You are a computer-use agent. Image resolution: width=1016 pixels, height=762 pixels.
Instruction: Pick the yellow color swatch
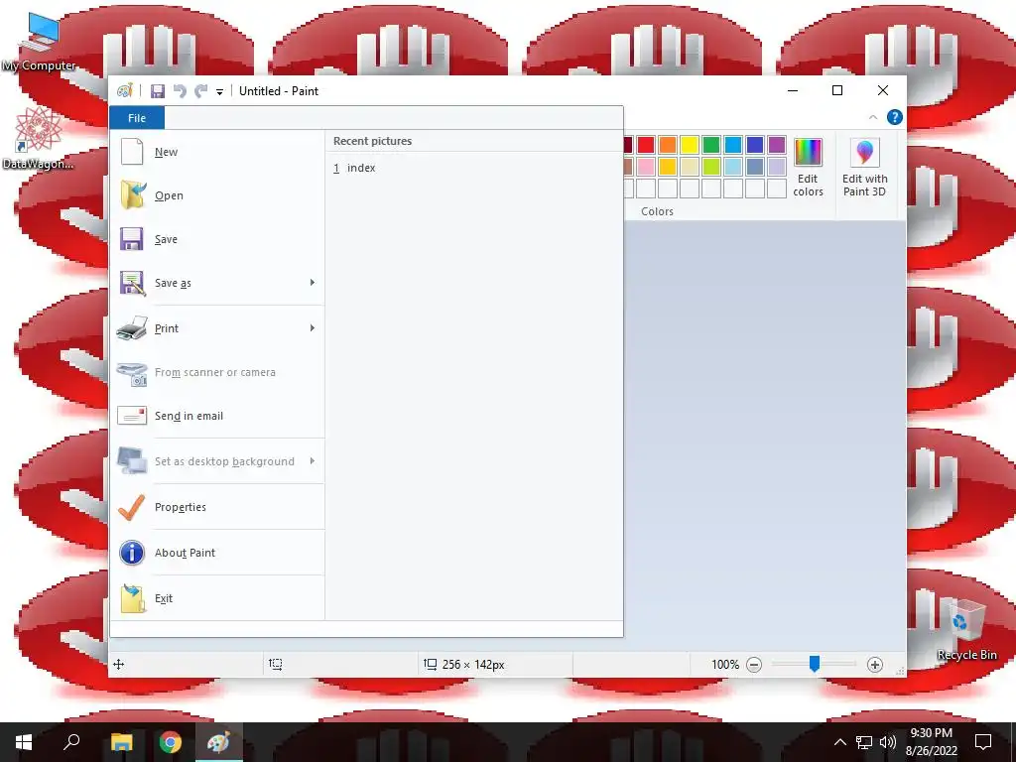[x=690, y=145]
